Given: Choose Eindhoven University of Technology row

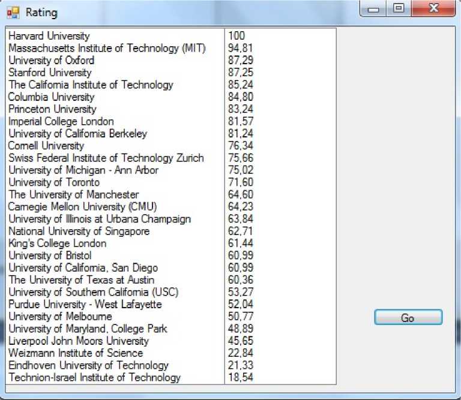Looking at the screenshot, I should (x=88, y=365).
